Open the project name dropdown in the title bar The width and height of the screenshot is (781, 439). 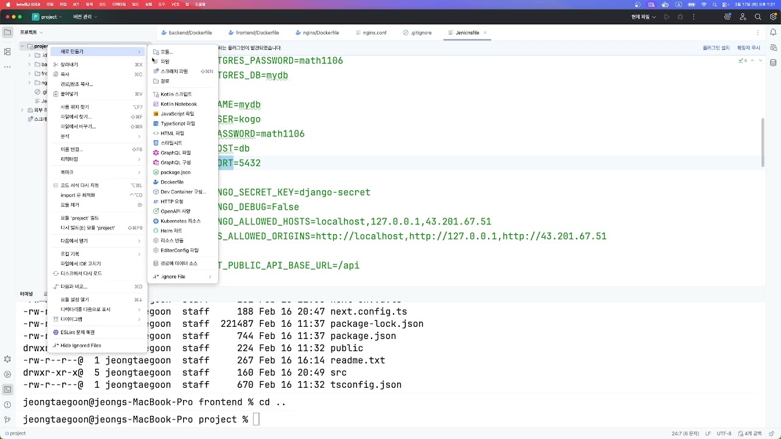[x=46, y=17]
